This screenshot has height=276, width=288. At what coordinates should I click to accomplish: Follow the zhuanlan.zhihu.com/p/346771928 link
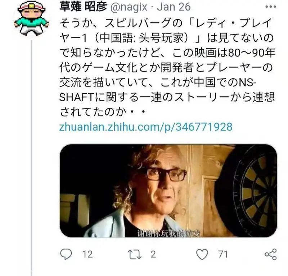click(x=146, y=127)
